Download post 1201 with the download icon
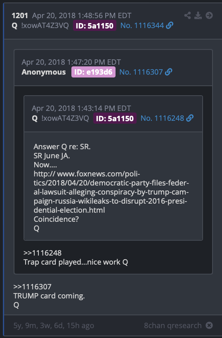The height and width of the screenshot is (338, 222). coord(198,16)
